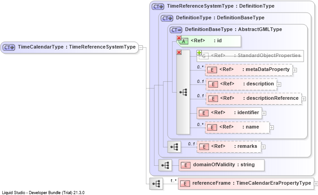Select the descriptionReference element box
This screenshot has width=318, height=195.
point(254,99)
